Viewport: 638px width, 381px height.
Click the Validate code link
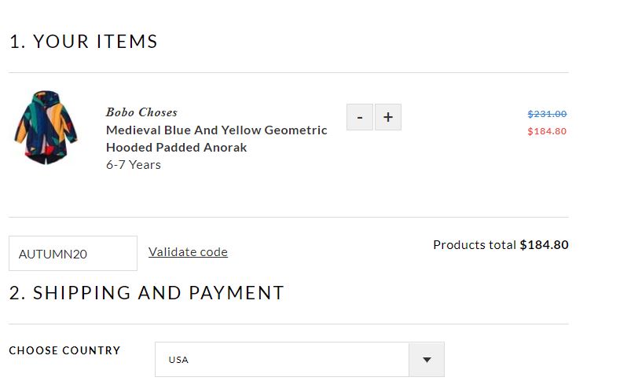188,252
